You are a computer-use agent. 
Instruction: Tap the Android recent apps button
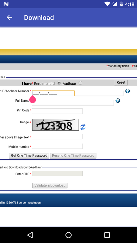(x=107, y=235)
